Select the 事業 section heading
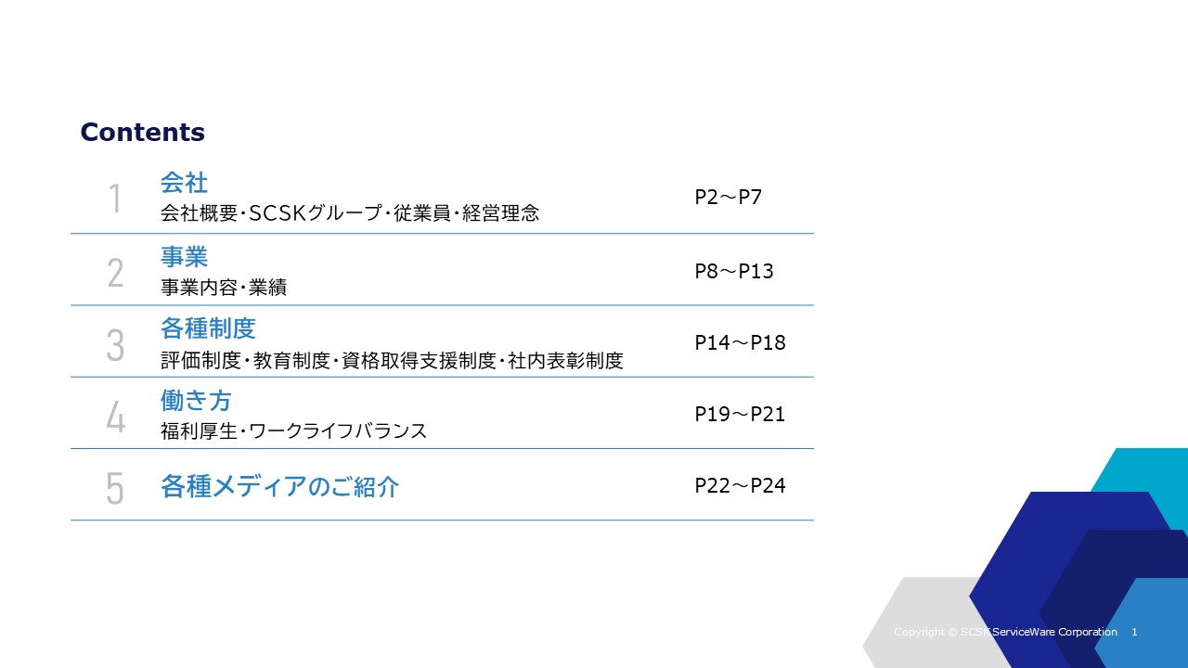The image size is (1188, 668). [184, 256]
